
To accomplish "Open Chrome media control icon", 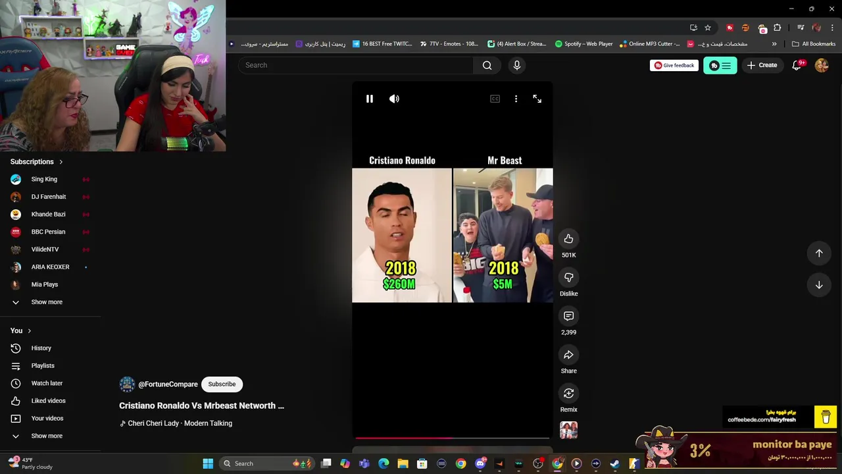I will pos(801,28).
